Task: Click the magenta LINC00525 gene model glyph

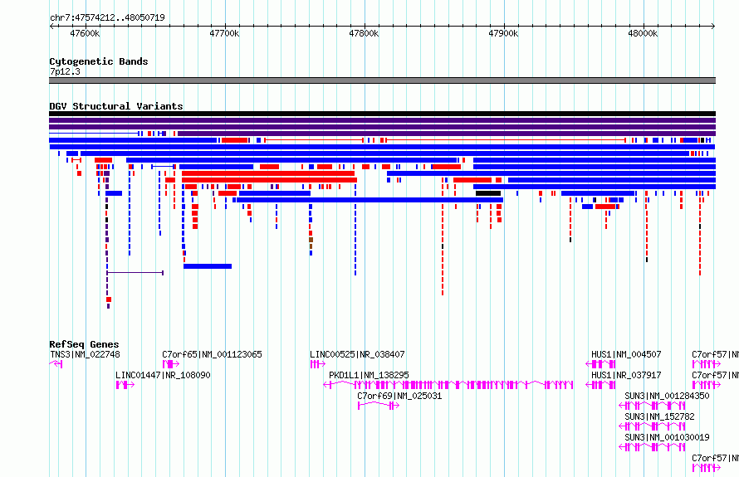Action: tap(318, 364)
